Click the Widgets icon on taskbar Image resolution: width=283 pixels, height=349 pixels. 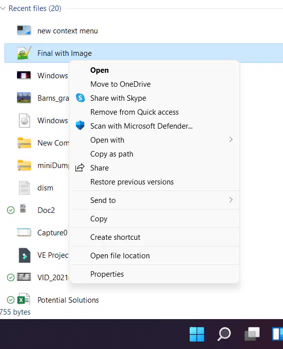point(278,334)
